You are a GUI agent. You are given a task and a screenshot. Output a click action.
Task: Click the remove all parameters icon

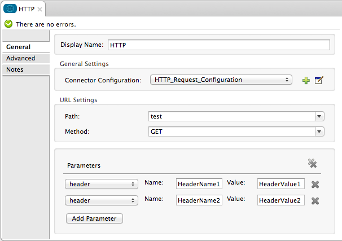(312, 163)
